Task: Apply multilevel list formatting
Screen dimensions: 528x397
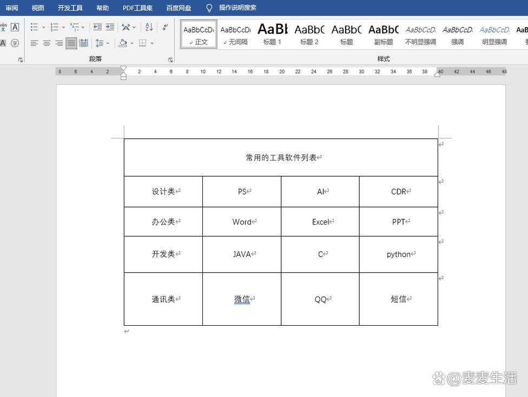Action: click(75, 27)
